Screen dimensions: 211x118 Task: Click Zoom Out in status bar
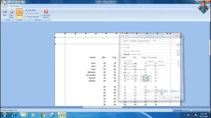pos(178,110)
